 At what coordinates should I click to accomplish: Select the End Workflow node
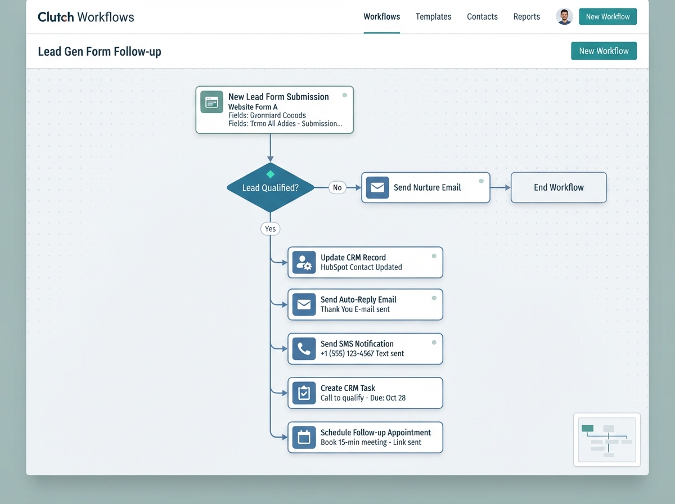559,187
